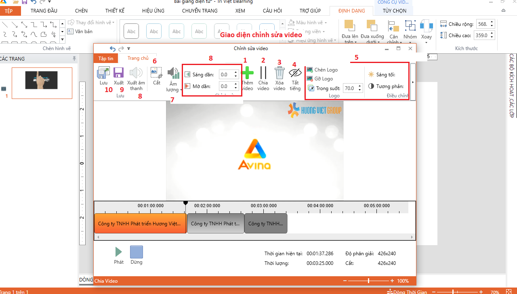Screen dimensions: 517x294
Task: Click the pin icon on CÁC TRANG panel
Action: (x=74, y=59)
